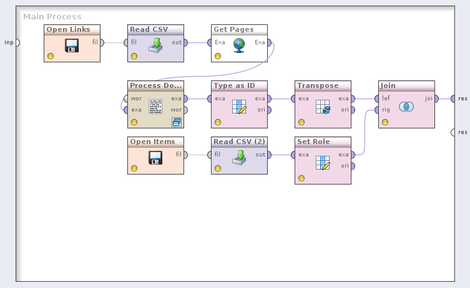Click the yellow status indicator on Set Role
This screenshot has width=470, height=288.
pyautogui.click(x=301, y=178)
